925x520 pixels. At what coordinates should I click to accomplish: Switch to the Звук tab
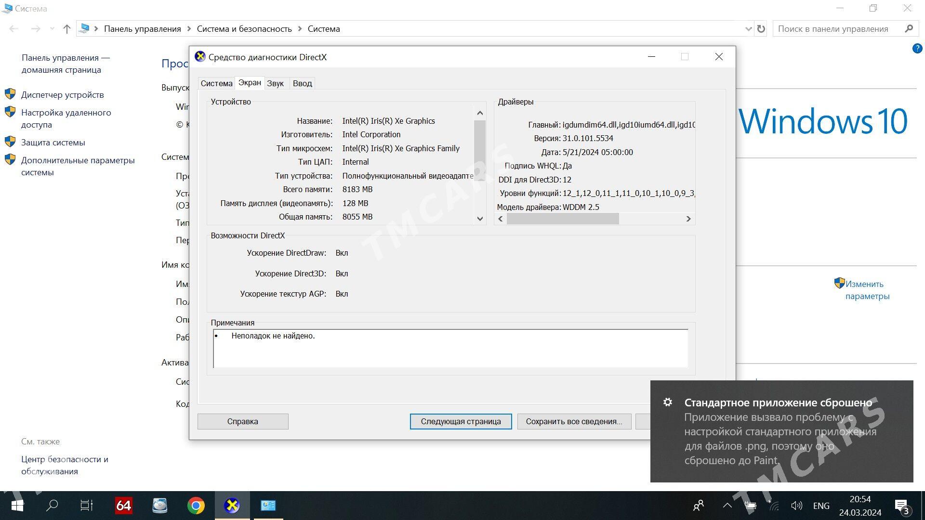tap(276, 83)
